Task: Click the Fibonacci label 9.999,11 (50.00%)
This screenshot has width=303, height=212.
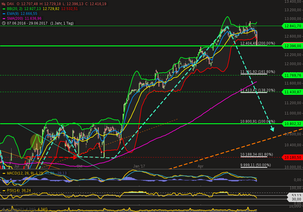Action: (x=255, y=165)
